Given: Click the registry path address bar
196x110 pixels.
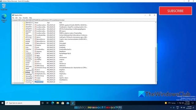Looking at the screenshot, I should [84, 20].
